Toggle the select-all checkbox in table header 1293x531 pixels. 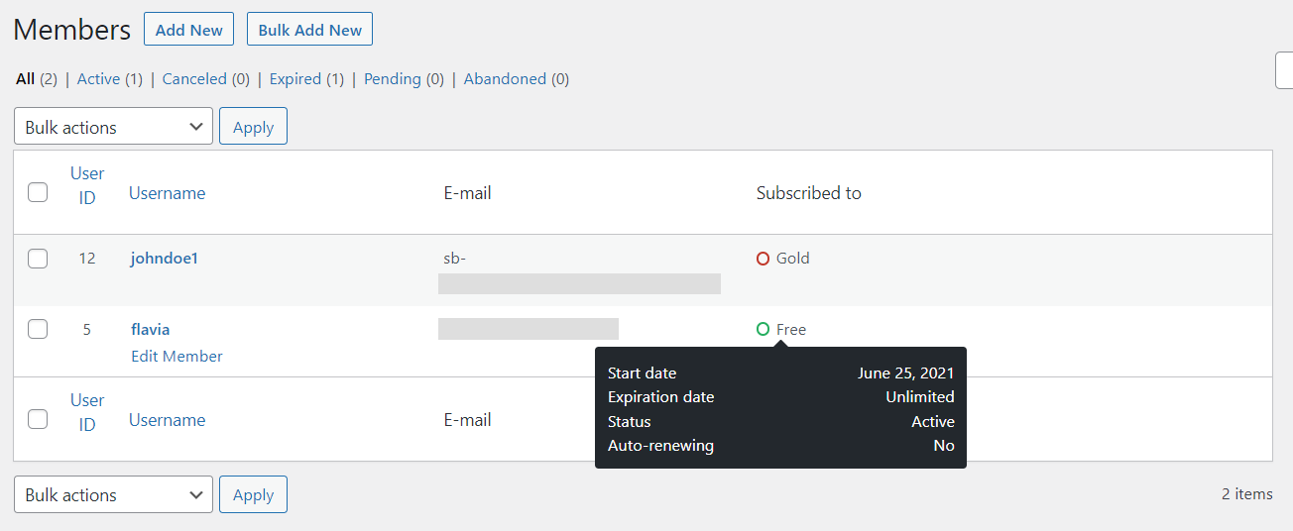click(x=38, y=192)
